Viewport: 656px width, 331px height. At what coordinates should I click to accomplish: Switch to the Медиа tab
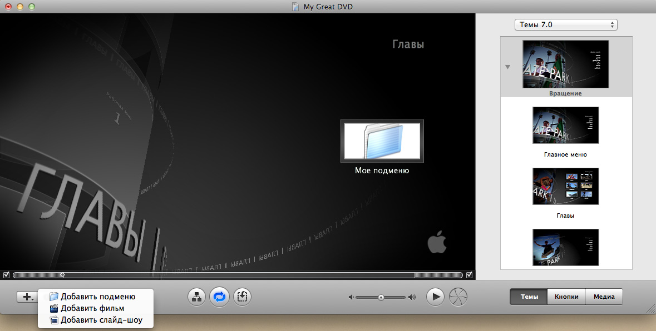604,297
